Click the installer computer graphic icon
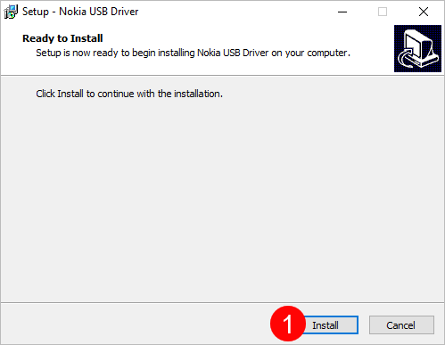 coord(417,48)
